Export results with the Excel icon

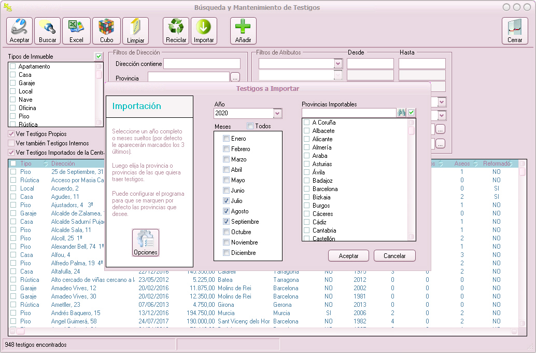76,31
